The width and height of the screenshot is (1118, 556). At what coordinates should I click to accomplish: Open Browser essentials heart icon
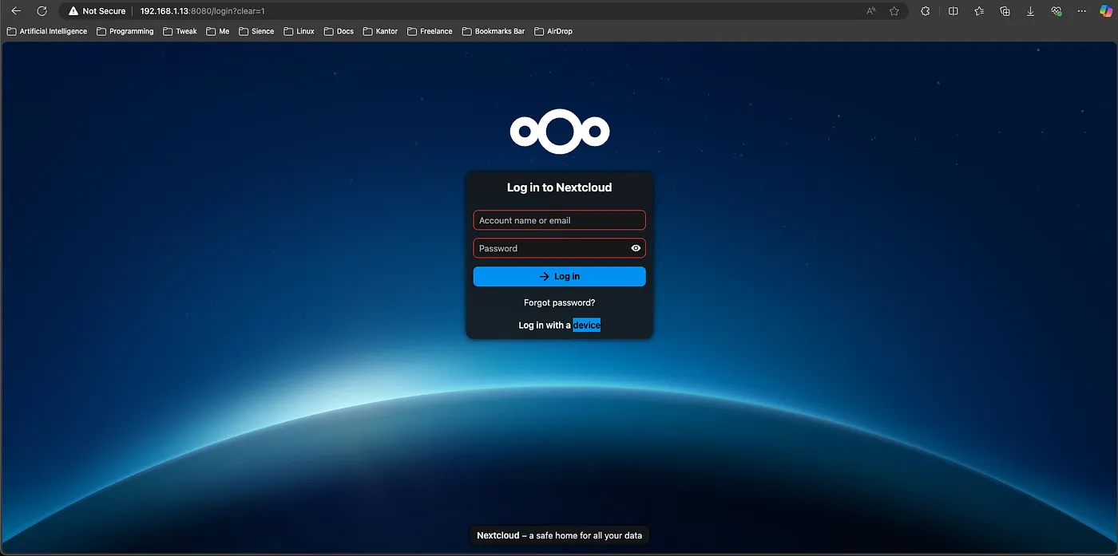click(x=1057, y=11)
